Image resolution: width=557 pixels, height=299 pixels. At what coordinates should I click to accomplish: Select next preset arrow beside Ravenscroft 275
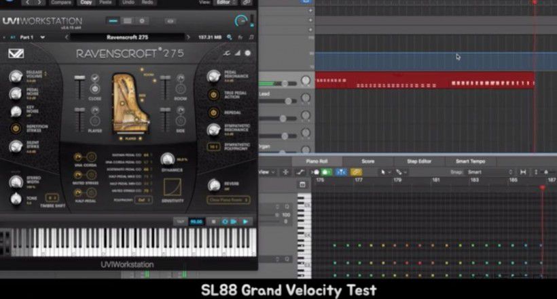click(x=188, y=37)
